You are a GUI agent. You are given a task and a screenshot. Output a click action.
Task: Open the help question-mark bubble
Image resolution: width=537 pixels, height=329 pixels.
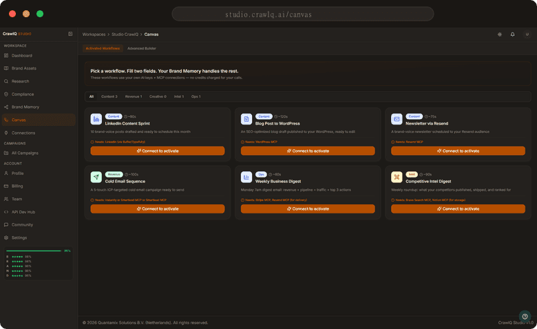pyautogui.click(x=525, y=317)
